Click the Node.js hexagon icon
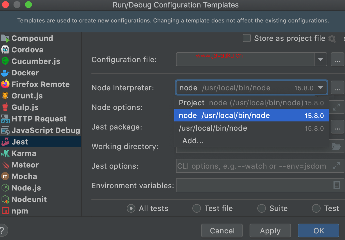345x240 pixels. [5, 188]
